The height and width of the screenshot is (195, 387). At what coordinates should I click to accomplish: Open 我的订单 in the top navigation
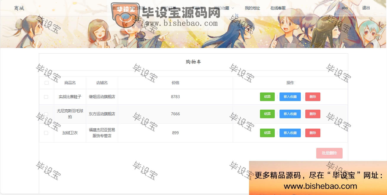169,8
